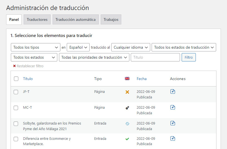Click the MC-T title text

coord(28,108)
